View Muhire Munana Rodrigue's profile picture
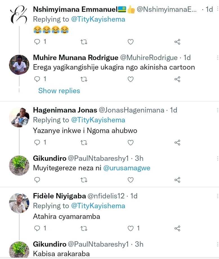This screenshot has width=219, height=259. click(19, 65)
